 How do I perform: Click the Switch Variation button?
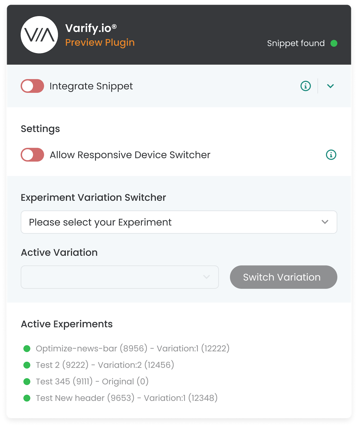point(284,277)
